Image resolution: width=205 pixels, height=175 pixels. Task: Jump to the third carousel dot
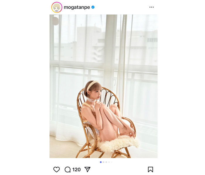(106, 162)
